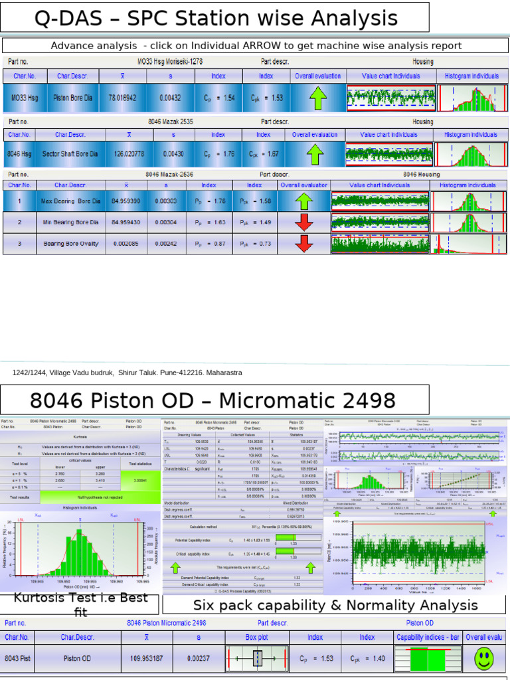Viewport: 510px width, 680px height.
Task: Click the '8046 Hsg' cell
Action: 19,154
